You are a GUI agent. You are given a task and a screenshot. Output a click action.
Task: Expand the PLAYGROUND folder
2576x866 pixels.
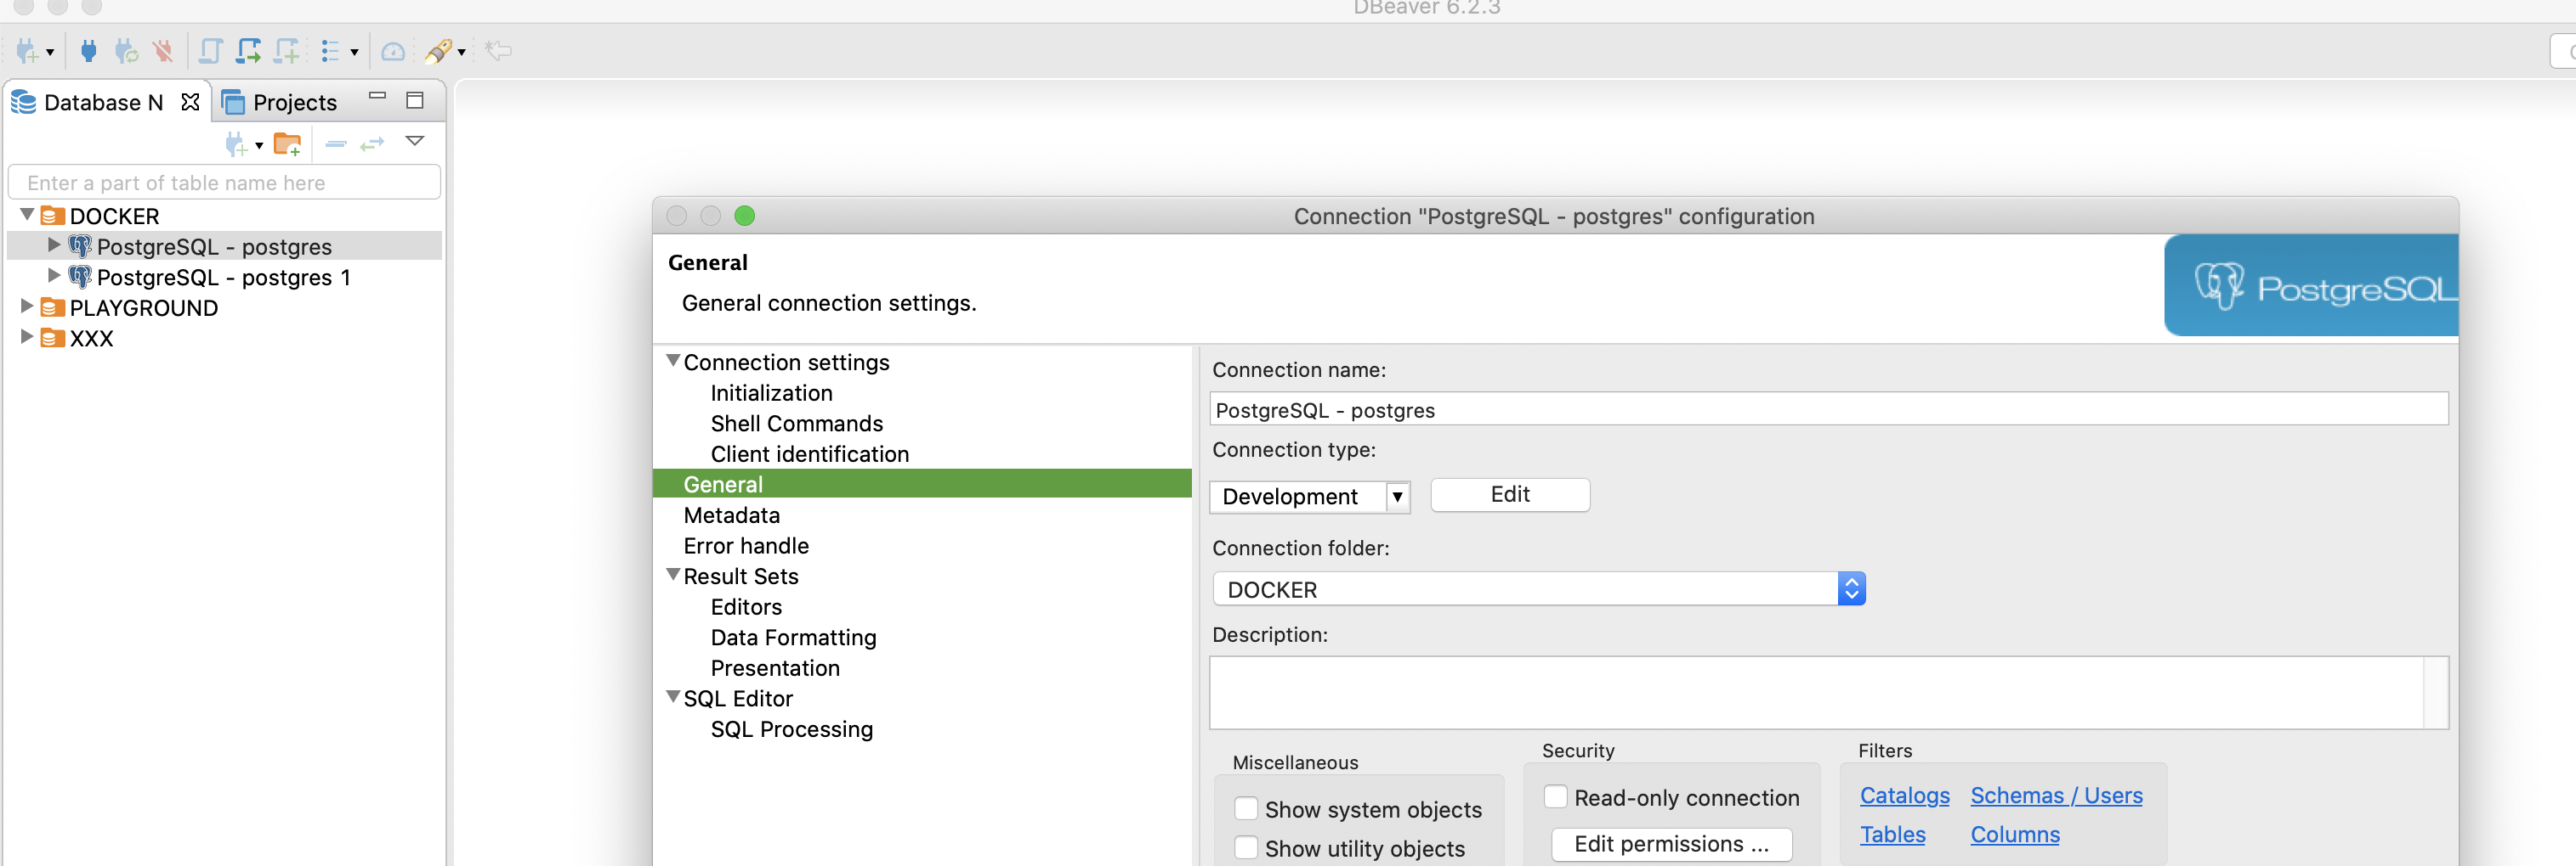click(x=27, y=306)
